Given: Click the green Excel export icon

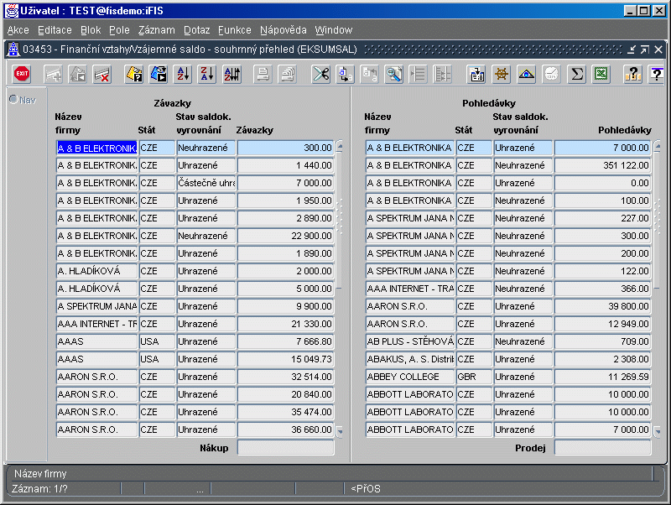Looking at the screenshot, I should (x=601, y=75).
